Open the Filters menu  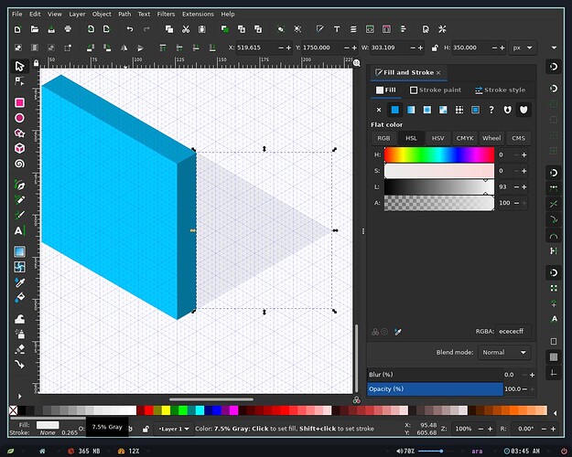tap(166, 15)
